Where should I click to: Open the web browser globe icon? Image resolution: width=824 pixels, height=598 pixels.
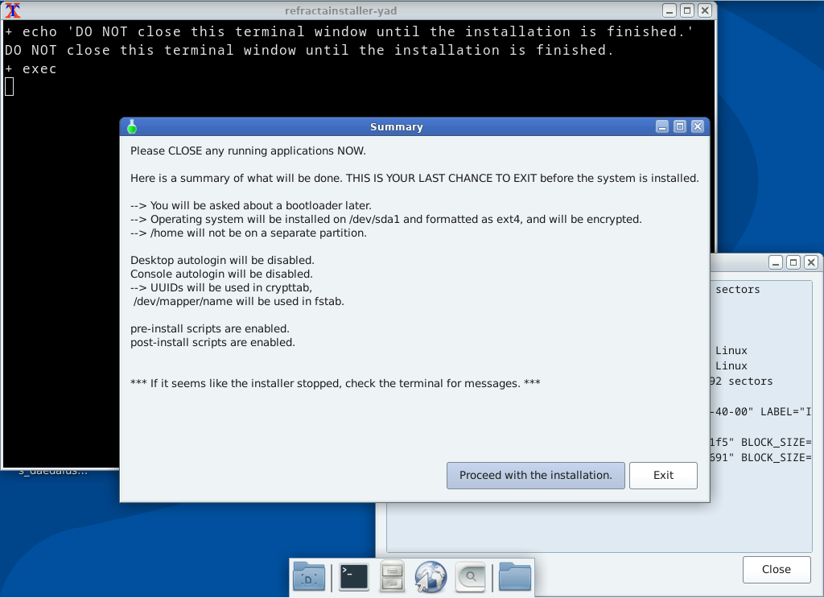point(431,576)
